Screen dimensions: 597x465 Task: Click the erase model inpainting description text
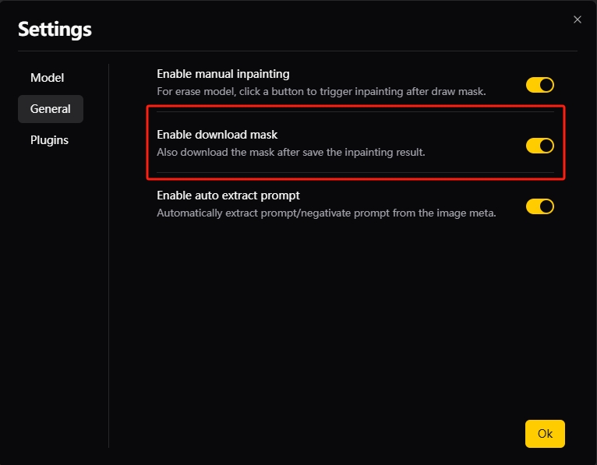321,91
